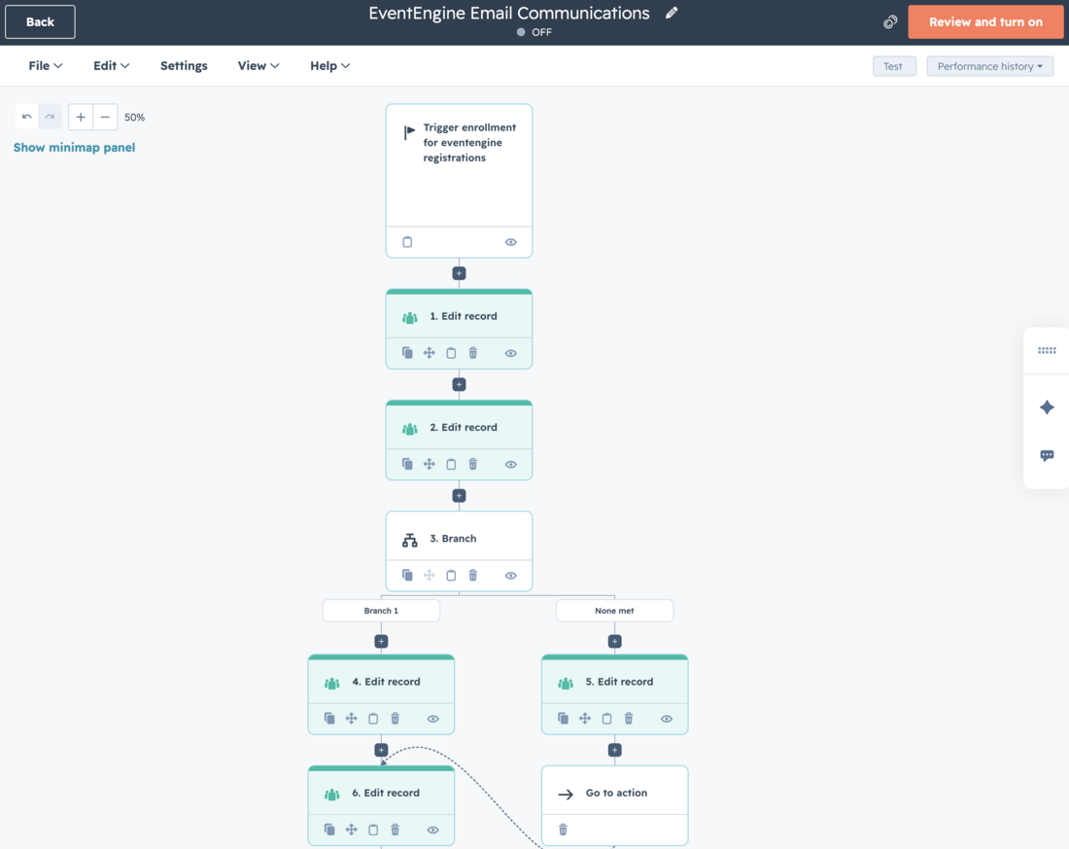The width and height of the screenshot is (1069, 849).
Task: Zoom out of the workflow canvas
Action: pos(105,117)
